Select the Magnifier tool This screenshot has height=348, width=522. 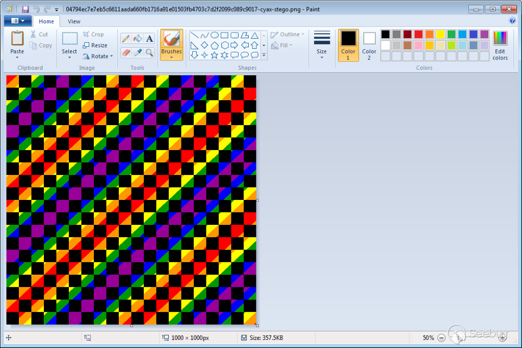149,52
